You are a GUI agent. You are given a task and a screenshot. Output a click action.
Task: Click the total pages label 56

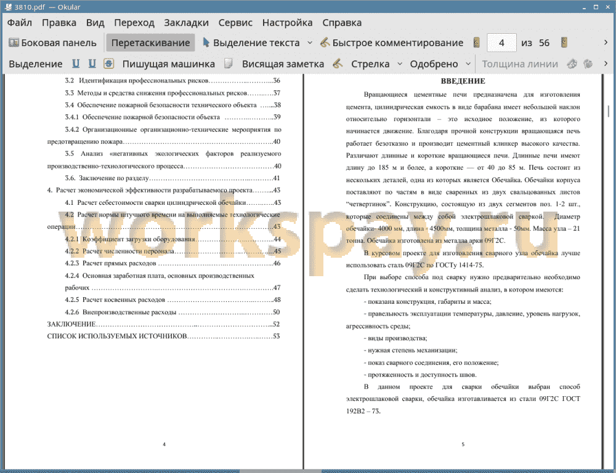[544, 43]
